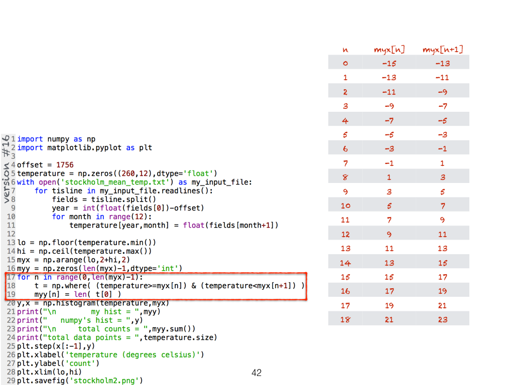The image size is (514, 385).
Task: Click the row index 18 in table
Action: pos(345,319)
